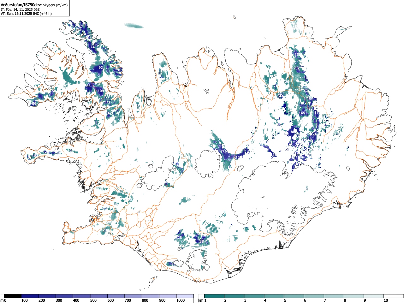Click the '153' value in northeast
Image resolution: width=404 pixels, height=303 pixels.
(297, 55)
